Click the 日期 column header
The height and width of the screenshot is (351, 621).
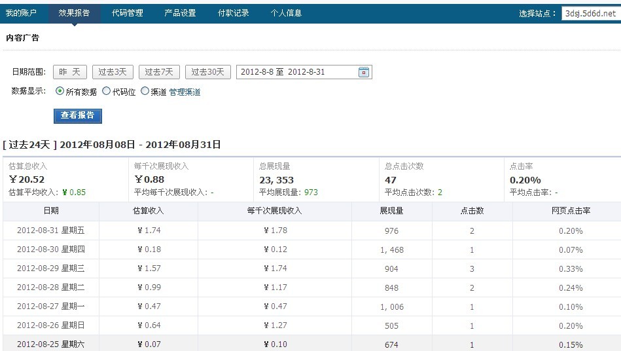click(x=51, y=211)
